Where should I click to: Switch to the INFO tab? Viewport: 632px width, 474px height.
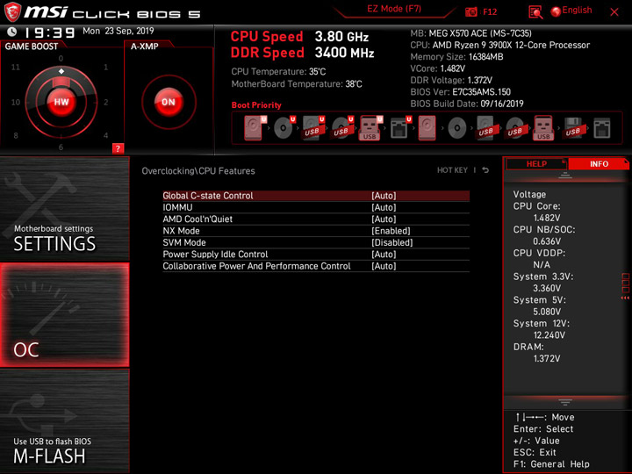coord(599,164)
